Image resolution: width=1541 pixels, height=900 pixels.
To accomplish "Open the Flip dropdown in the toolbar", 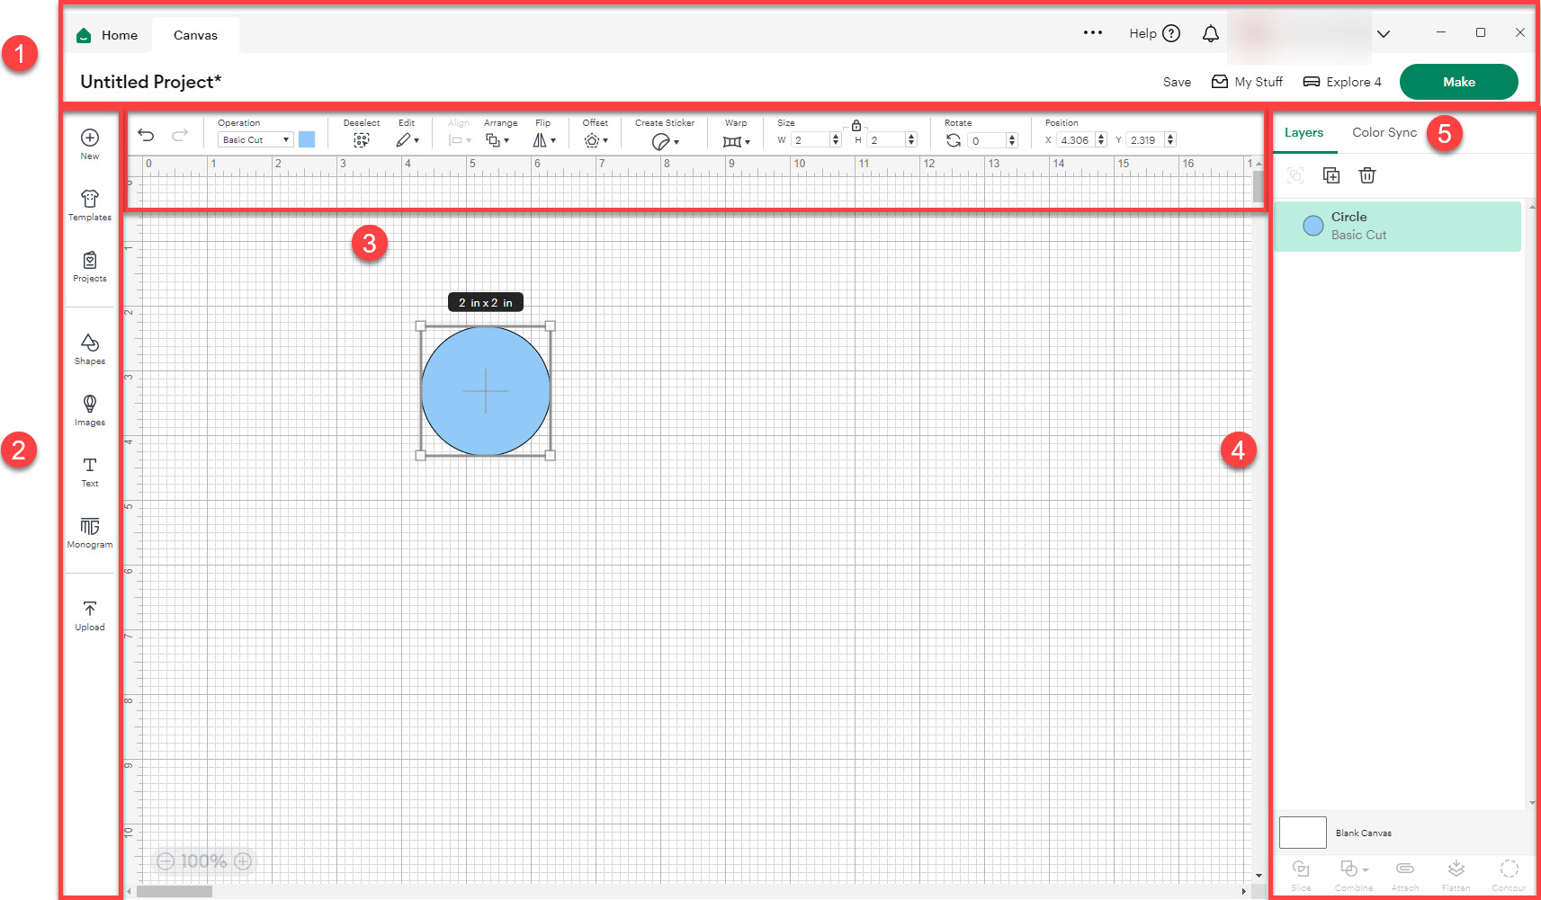I will [x=543, y=140].
